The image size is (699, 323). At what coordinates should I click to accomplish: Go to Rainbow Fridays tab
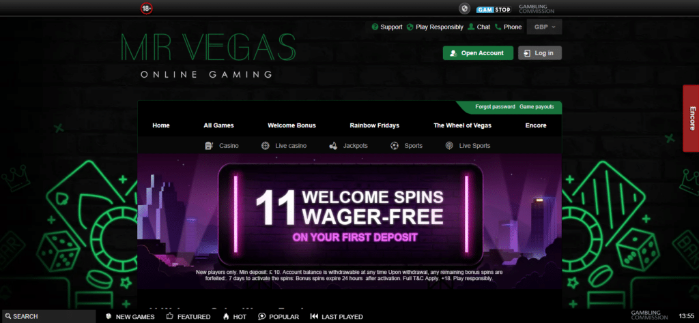coord(375,125)
